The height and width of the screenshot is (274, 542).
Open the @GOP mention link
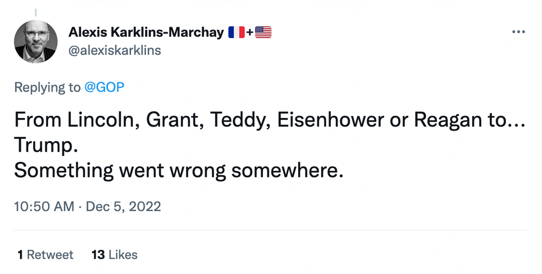click(x=104, y=87)
